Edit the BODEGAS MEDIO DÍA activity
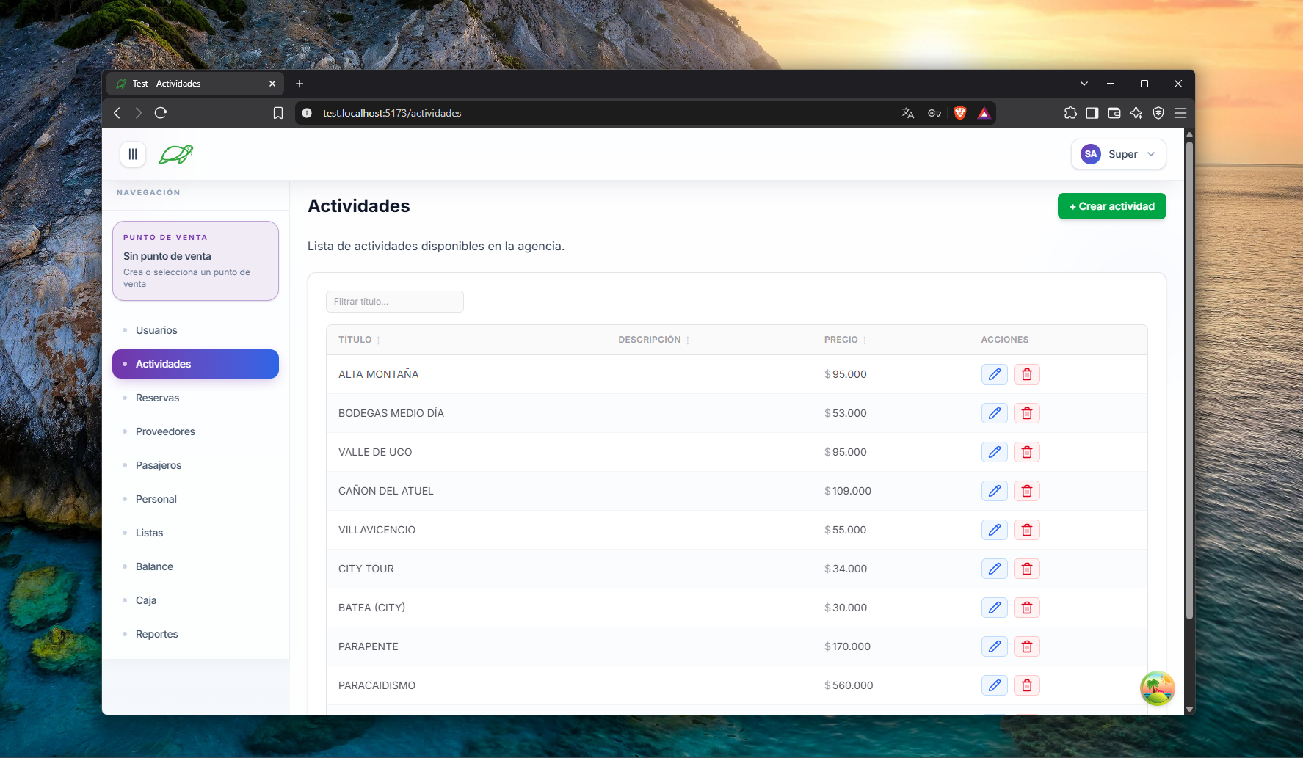Image resolution: width=1303 pixels, height=758 pixels. 995,413
